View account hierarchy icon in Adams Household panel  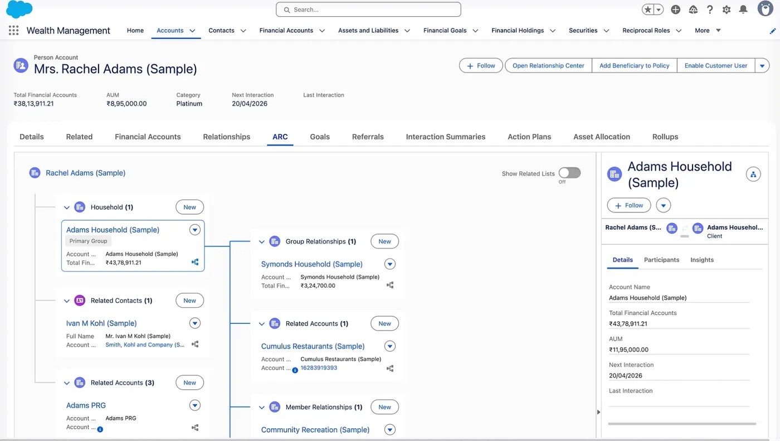tap(753, 175)
